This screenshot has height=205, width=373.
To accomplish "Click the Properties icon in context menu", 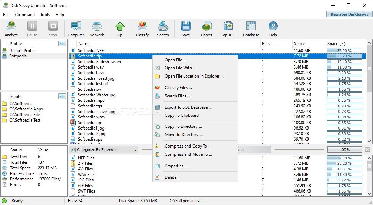I will pos(157,166).
